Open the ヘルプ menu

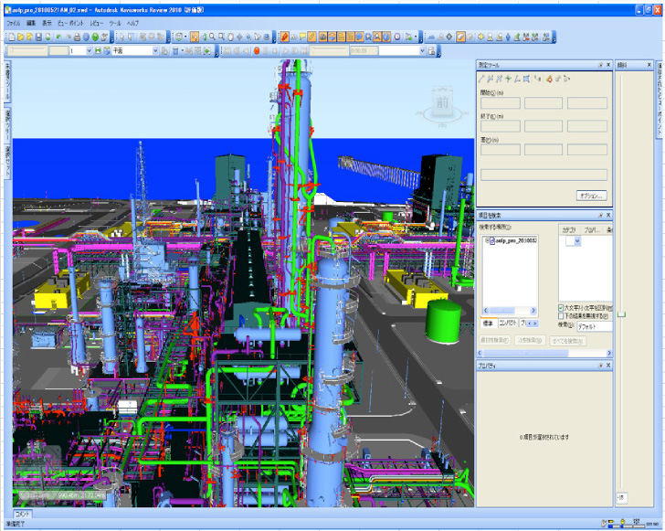(x=133, y=22)
